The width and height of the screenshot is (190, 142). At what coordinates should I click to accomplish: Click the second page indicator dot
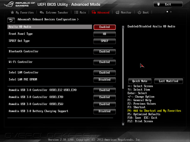click(171, 12)
